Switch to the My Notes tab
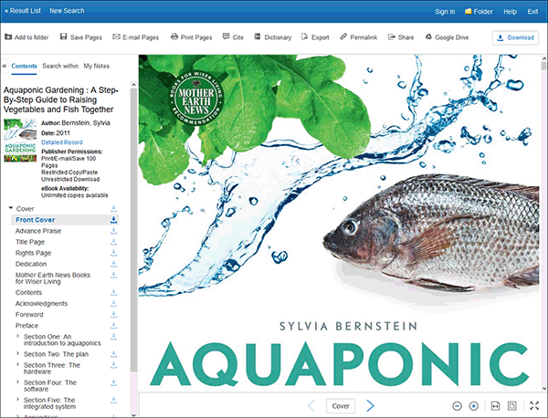Viewport: 548px width, 418px height. pyautogui.click(x=97, y=66)
